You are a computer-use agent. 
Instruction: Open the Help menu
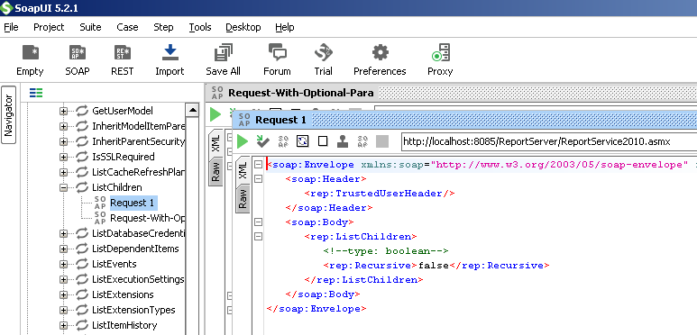(x=285, y=27)
